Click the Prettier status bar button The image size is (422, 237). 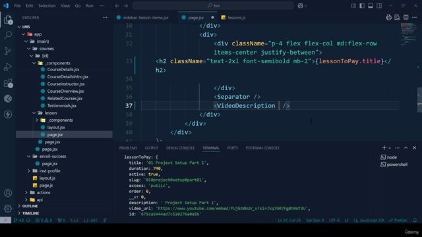[398, 221]
